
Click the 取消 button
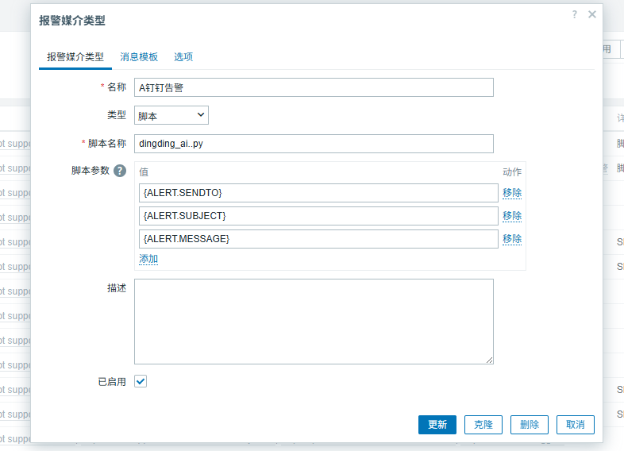576,425
